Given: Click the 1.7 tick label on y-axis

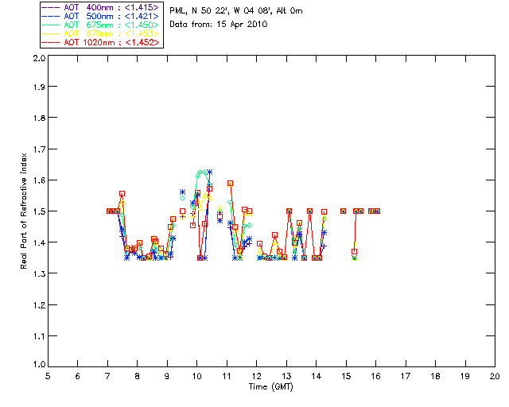Looking at the screenshot, I should tap(37, 150).
